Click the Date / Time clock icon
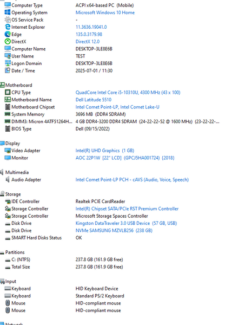The height and width of the screenshot is (325, 238). [x=8, y=70]
